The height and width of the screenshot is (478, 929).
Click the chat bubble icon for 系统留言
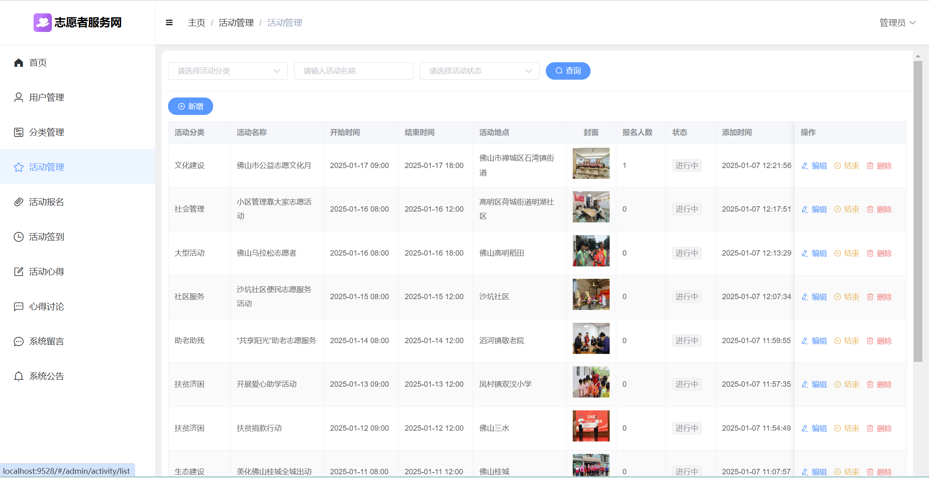[19, 341]
